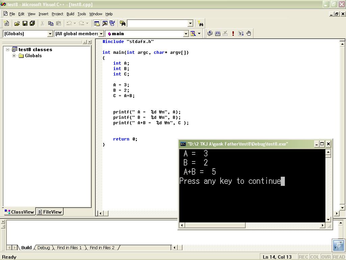This screenshot has width=346, height=260.
Task: Click the Find in Files icon
Action: (123, 23)
